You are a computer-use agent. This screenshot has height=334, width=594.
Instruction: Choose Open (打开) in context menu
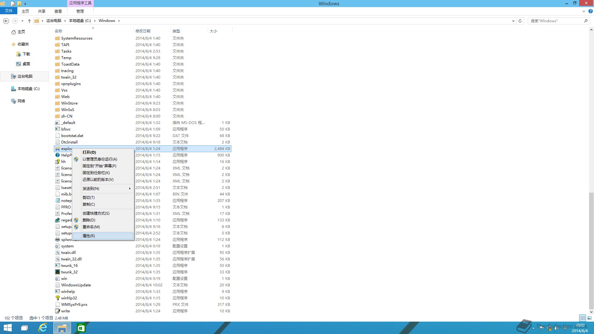click(x=103, y=152)
